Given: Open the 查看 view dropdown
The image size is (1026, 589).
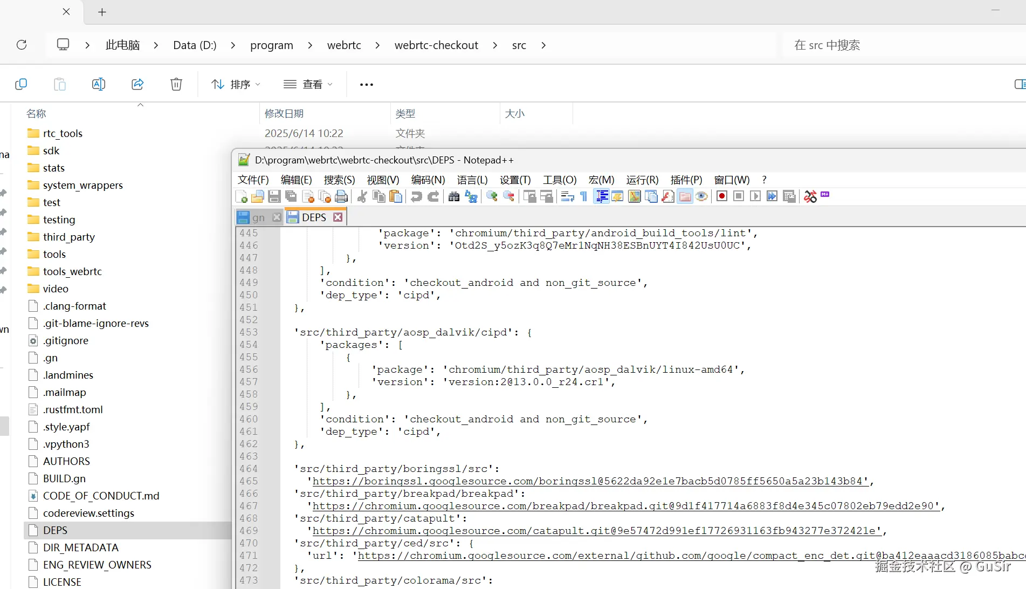Looking at the screenshot, I should tap(308, 84).
